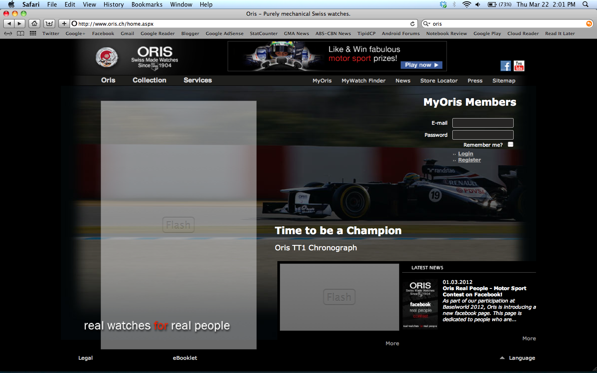Click the Oris watch movement logo image
The width and height of the screenshot is (597, 373).
pos(107,57)
